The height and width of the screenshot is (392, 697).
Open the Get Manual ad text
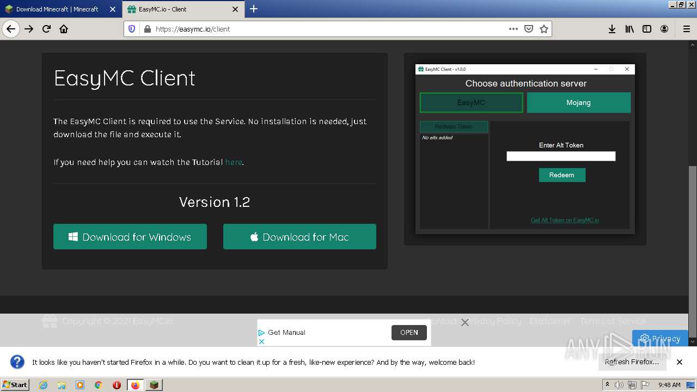(x=286, y=333)
